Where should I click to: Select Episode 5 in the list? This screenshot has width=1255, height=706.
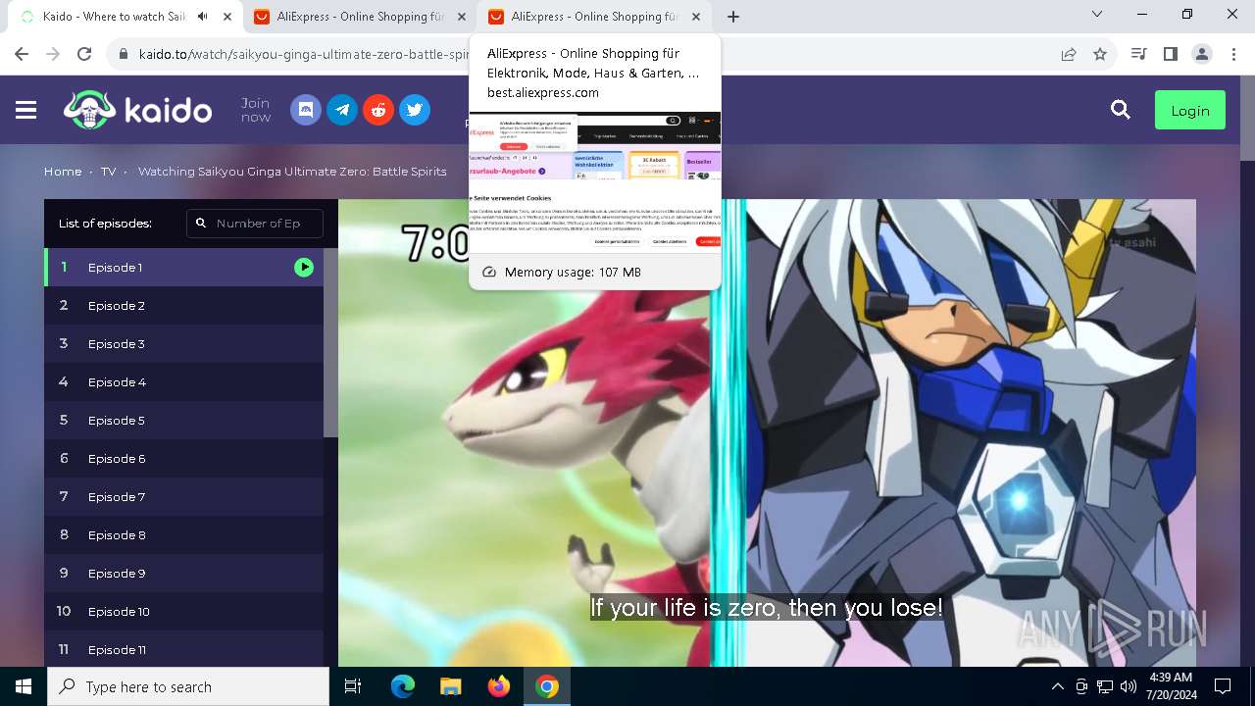pyautogui.click(x=183, y=420)
